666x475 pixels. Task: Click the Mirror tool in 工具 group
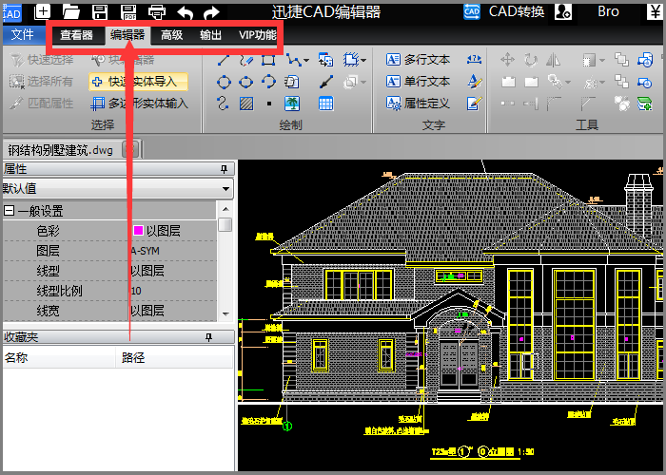553,60
